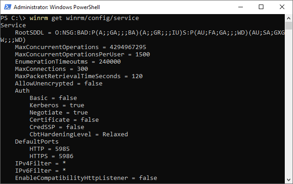
Task: Click the IPv4Filter = * line
Action: [41, 163]
